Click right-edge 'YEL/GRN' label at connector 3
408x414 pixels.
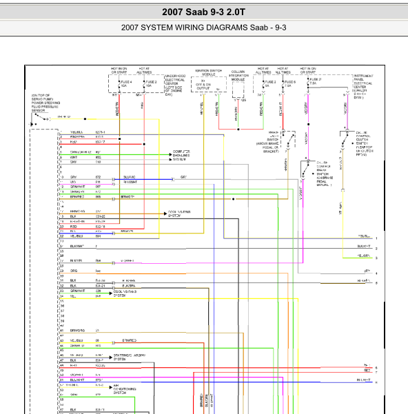pyautogui.click(x=364, y=256)
